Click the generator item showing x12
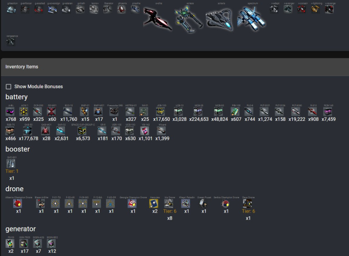Viewport: 349px width, 256px height. coord(52,243)
